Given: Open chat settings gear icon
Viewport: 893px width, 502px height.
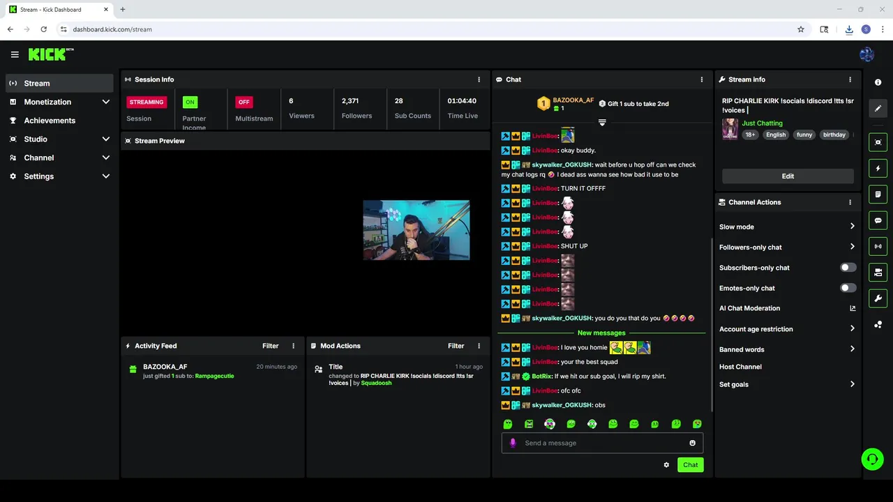Looking at the screenshot, I should click(666, 465).
